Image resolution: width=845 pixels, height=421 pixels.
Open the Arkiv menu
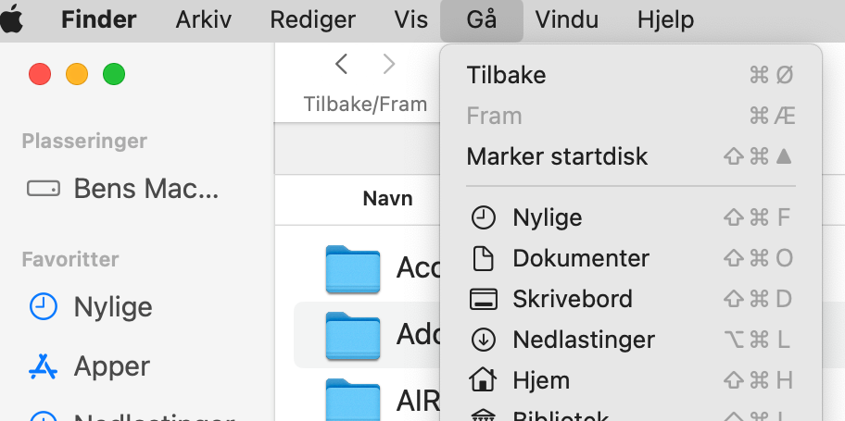click(x=203, y=19)
